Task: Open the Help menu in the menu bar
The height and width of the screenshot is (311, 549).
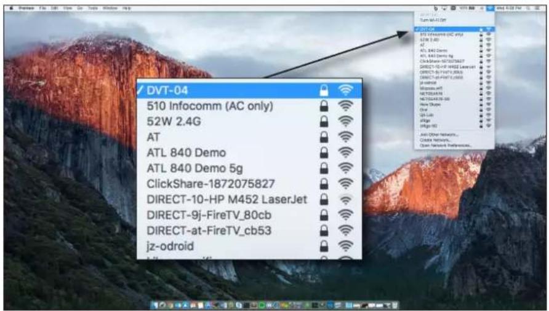Action: tap(126, 8)
